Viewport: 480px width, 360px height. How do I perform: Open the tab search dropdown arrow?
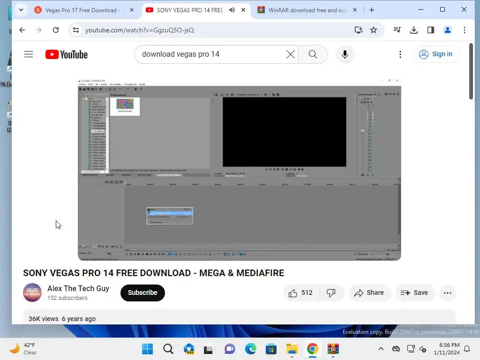click(21, 10)
